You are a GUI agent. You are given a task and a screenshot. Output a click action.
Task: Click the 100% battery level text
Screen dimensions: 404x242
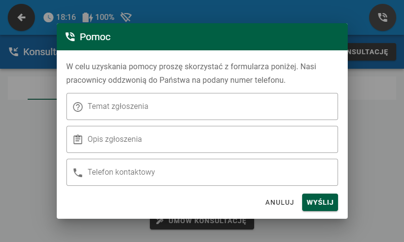pos(105,17)
